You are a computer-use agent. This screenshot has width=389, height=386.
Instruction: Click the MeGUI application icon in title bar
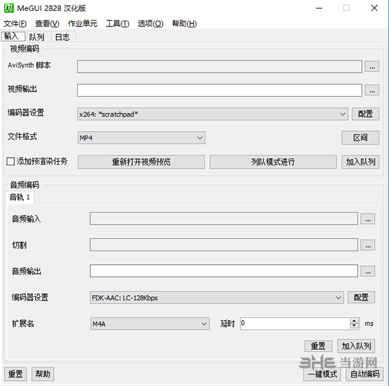(x=9, y=8)
